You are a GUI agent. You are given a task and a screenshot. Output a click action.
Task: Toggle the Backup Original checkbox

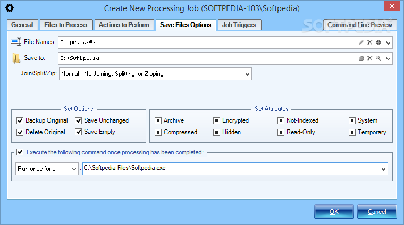(20, 120)
